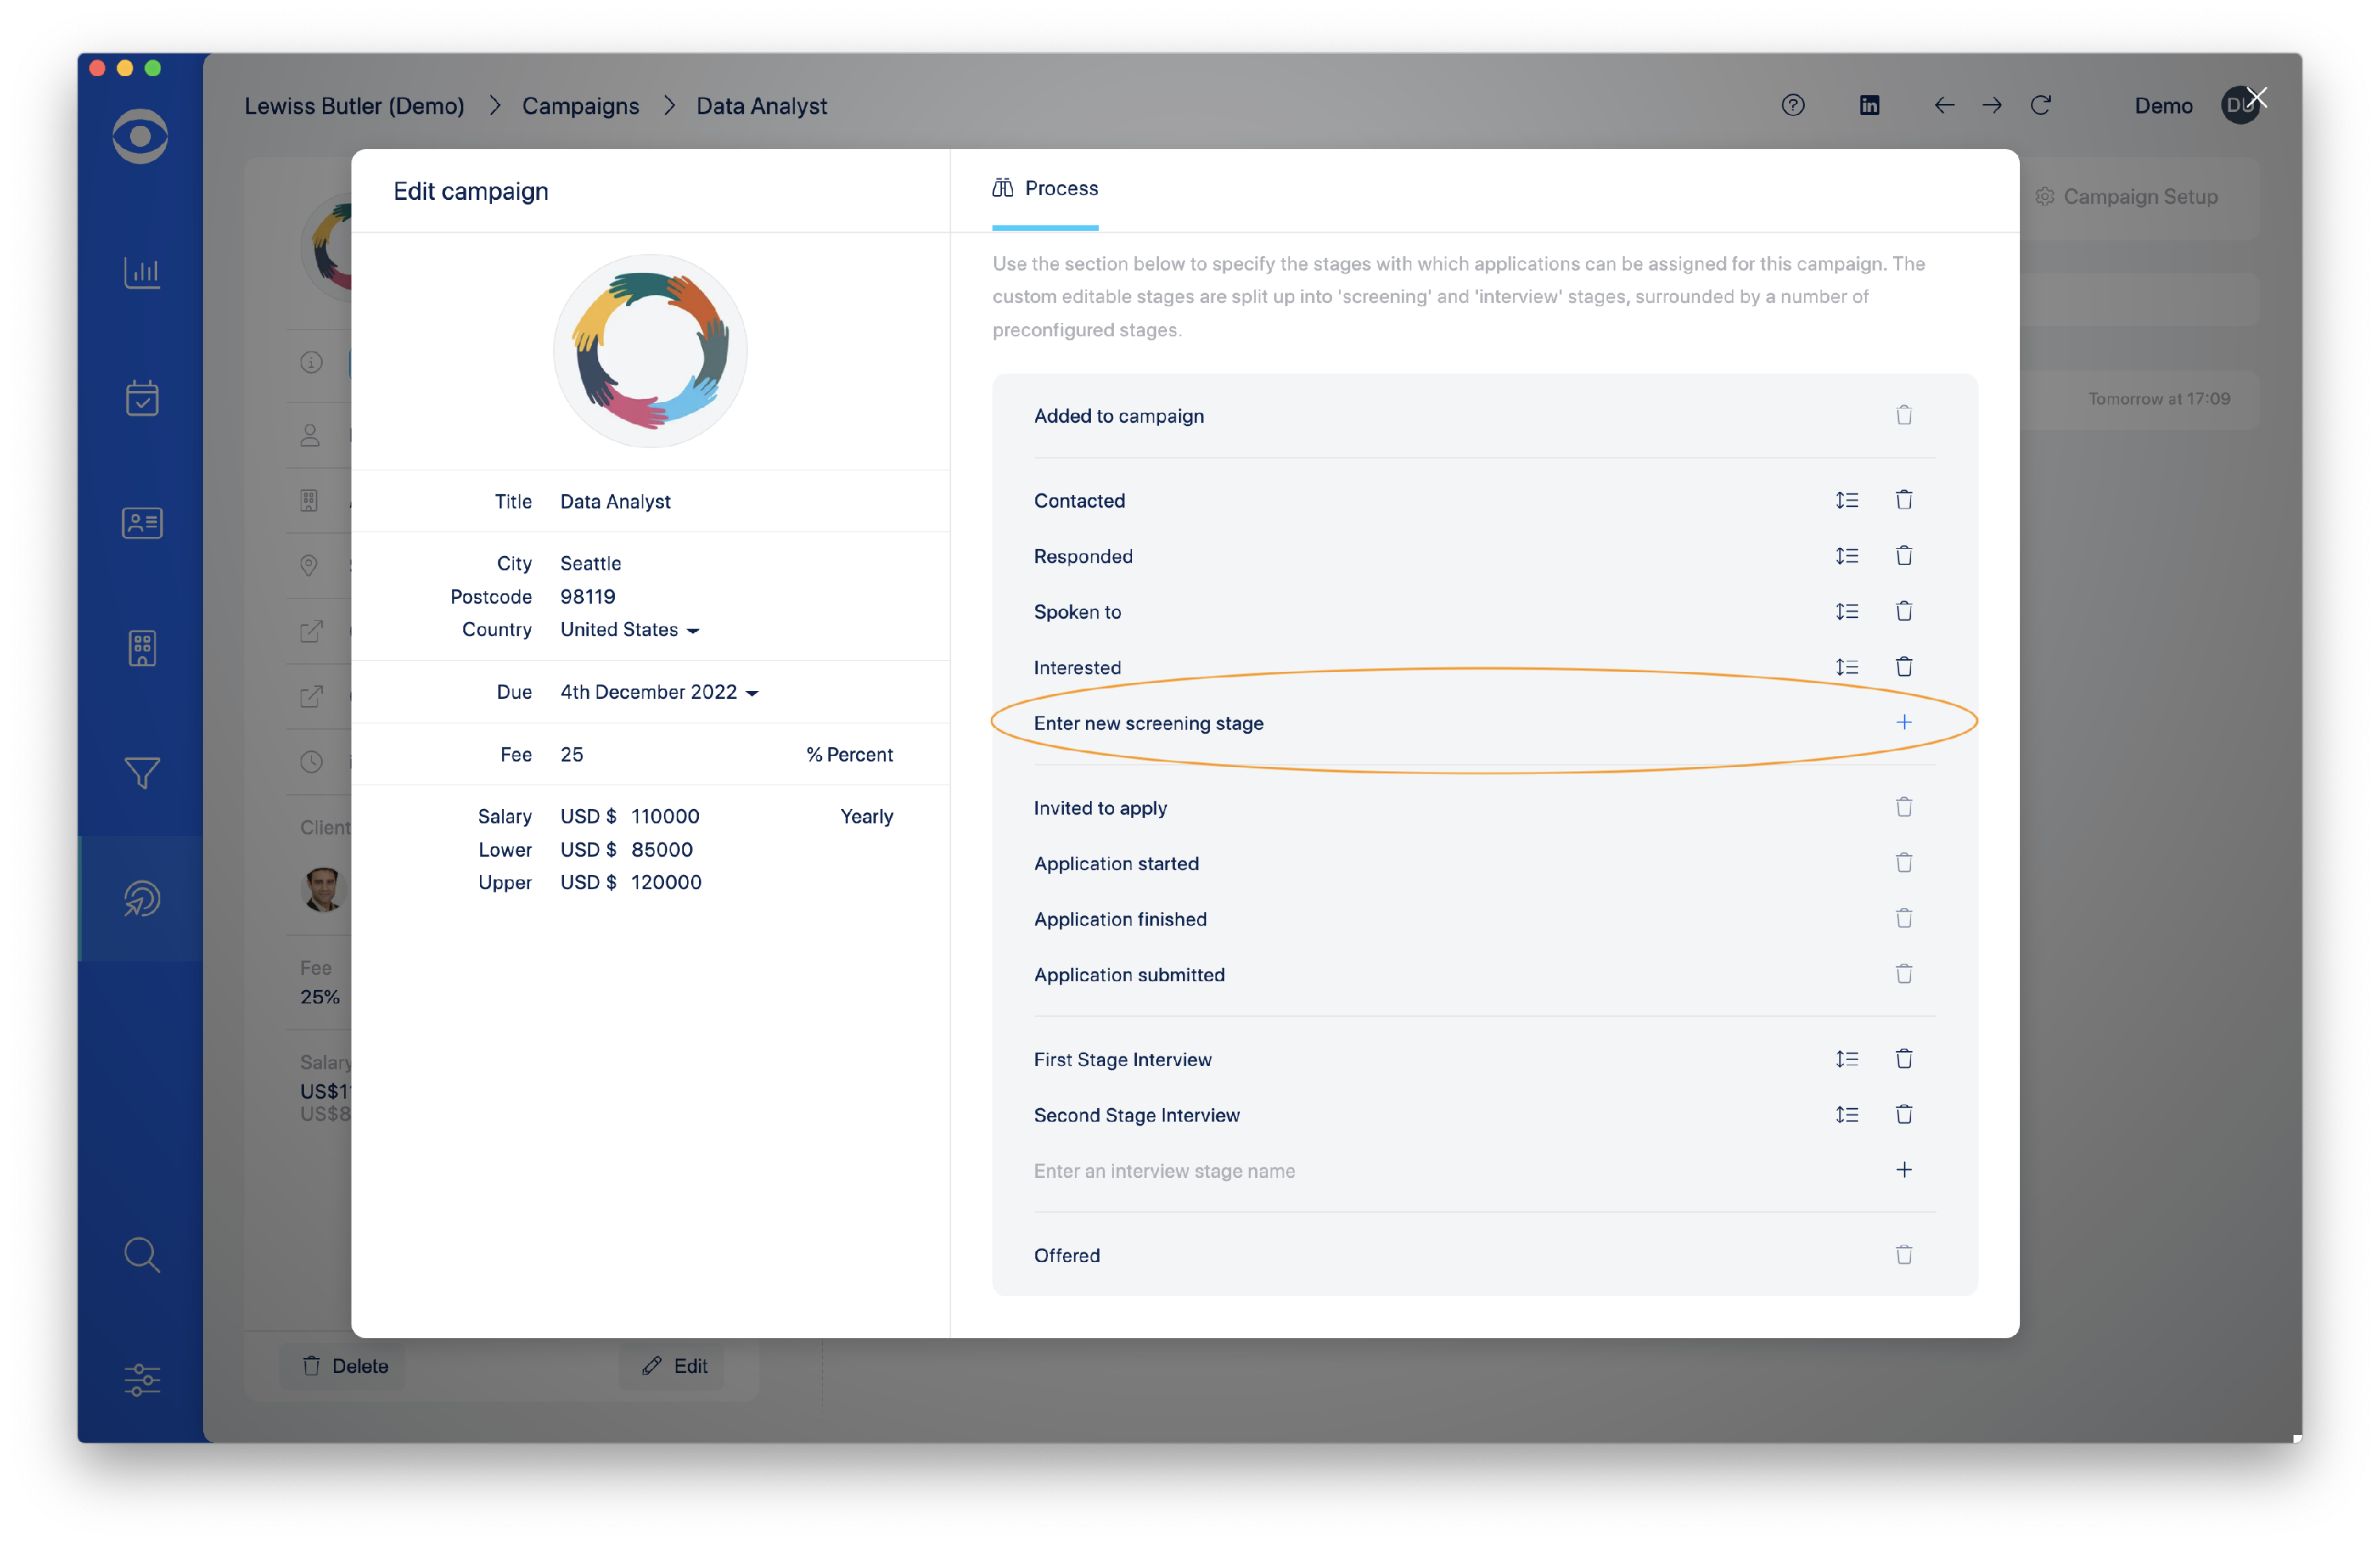Select the Process tab

click(1045, 189)
